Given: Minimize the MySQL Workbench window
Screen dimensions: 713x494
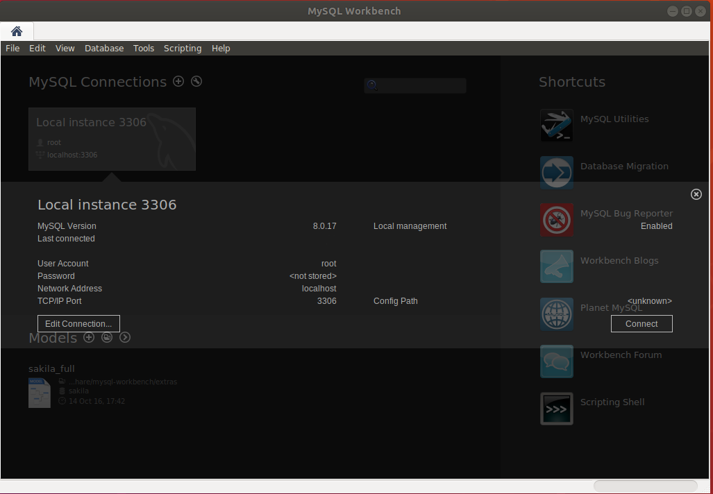Looking at the screenshot, I should pyautogui.click(x=673, y=11).
